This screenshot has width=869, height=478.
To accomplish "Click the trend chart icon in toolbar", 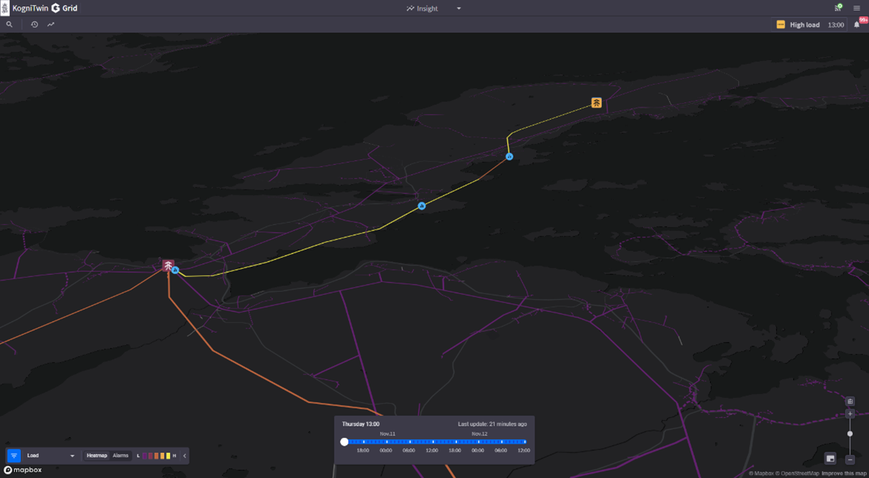I will coord(51,24).
